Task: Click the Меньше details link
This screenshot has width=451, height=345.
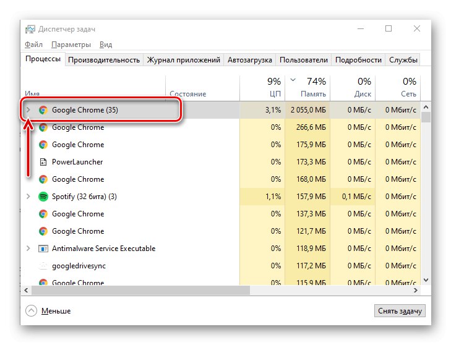Action: pyautogui.click(x=56, y=310)
